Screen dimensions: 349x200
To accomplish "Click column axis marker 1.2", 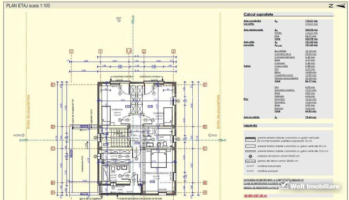I will [129, 51].
